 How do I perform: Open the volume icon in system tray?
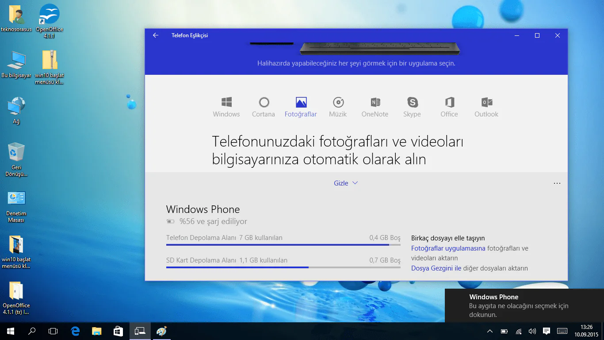(x=533, y=331)
